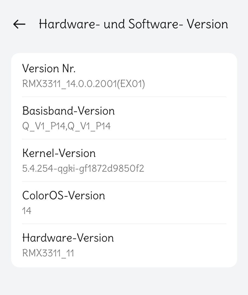Select the 'Kernel-Version' label
The height and width of the screenshot is (295, 248).
59,153
